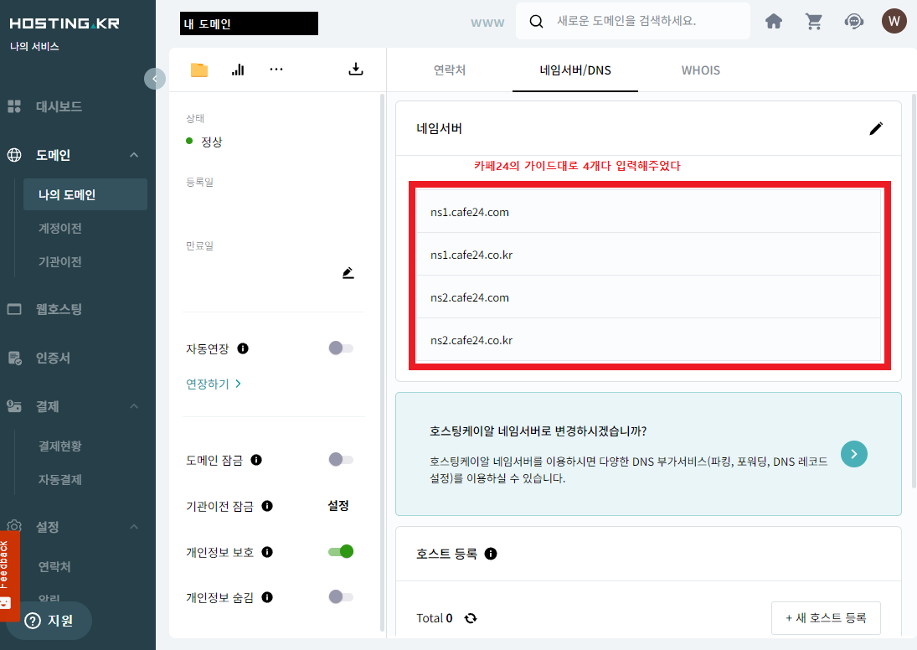Toggle the 자동연장 switch
This screenshot has height=650, width=917.
point(341,348)
